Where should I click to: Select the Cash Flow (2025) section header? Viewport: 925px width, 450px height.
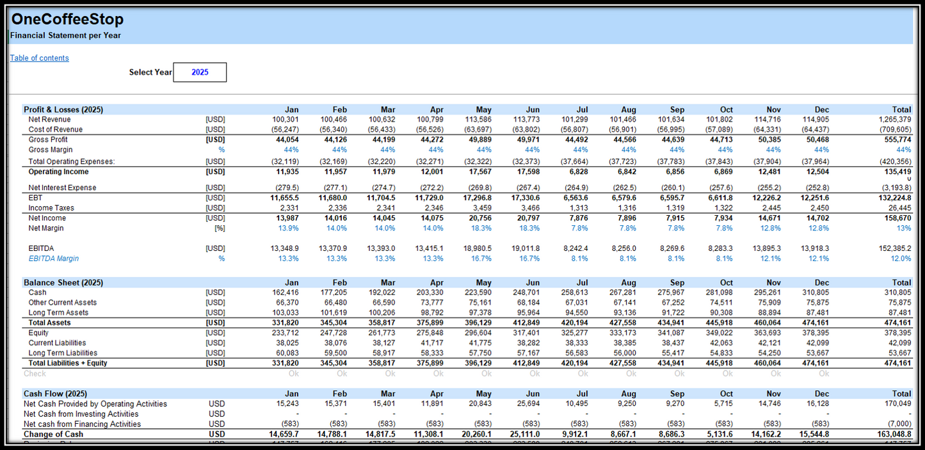click(x=55, y=394)
